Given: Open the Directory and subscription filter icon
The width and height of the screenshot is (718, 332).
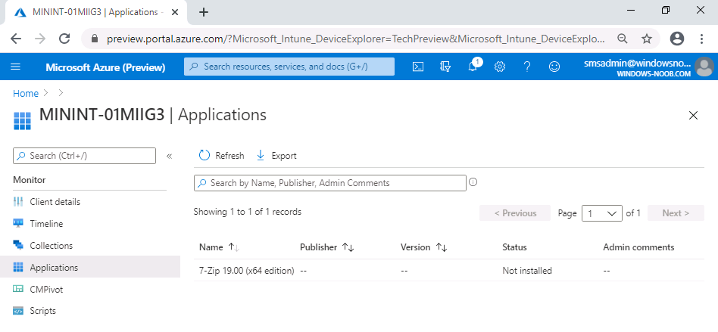Looking at the screenshot, I should click(445, 67).
